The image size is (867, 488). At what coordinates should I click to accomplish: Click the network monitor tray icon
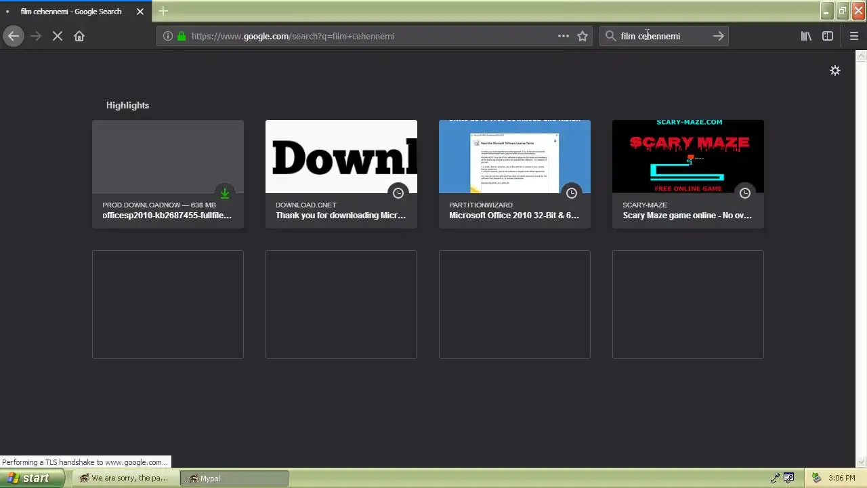click(x=789, y=479)
